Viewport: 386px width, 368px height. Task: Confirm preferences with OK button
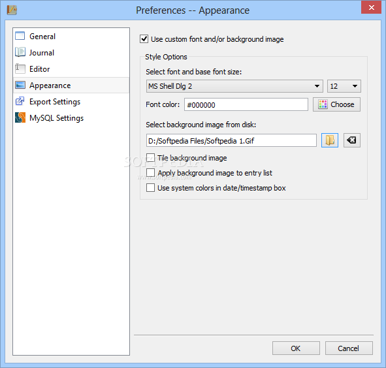(x=296, y=348)
